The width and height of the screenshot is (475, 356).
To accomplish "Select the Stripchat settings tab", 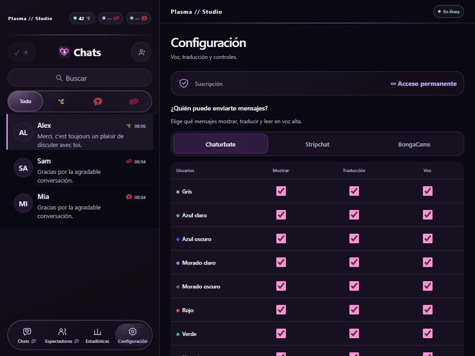I will click(x=317, y=144).
